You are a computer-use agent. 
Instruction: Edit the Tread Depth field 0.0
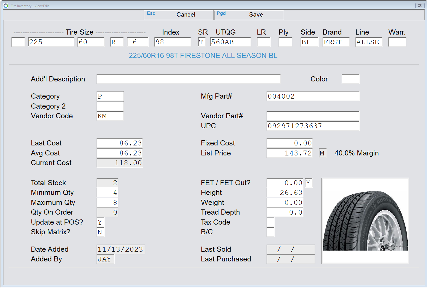pos(285,212)
